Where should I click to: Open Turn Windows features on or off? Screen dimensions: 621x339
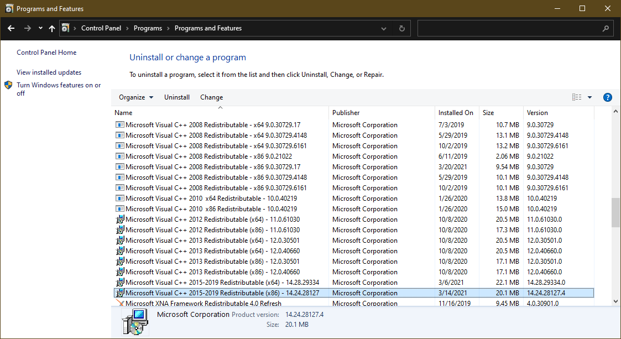59,89
